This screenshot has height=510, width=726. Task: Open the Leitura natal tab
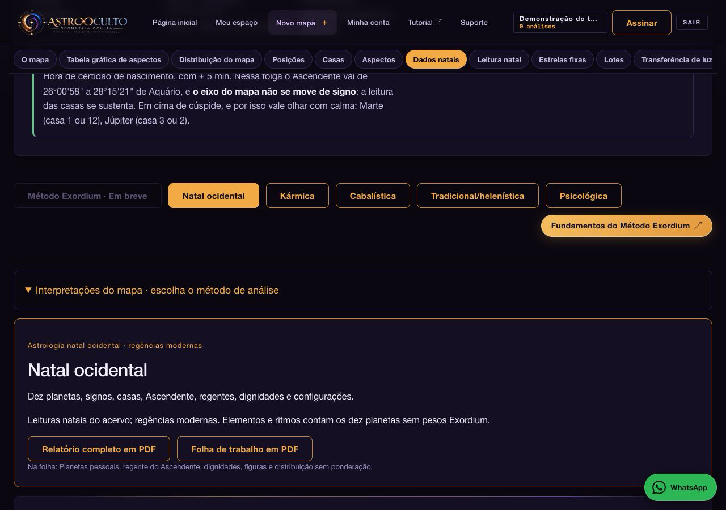pyautogui.click(x=499, y=59)
